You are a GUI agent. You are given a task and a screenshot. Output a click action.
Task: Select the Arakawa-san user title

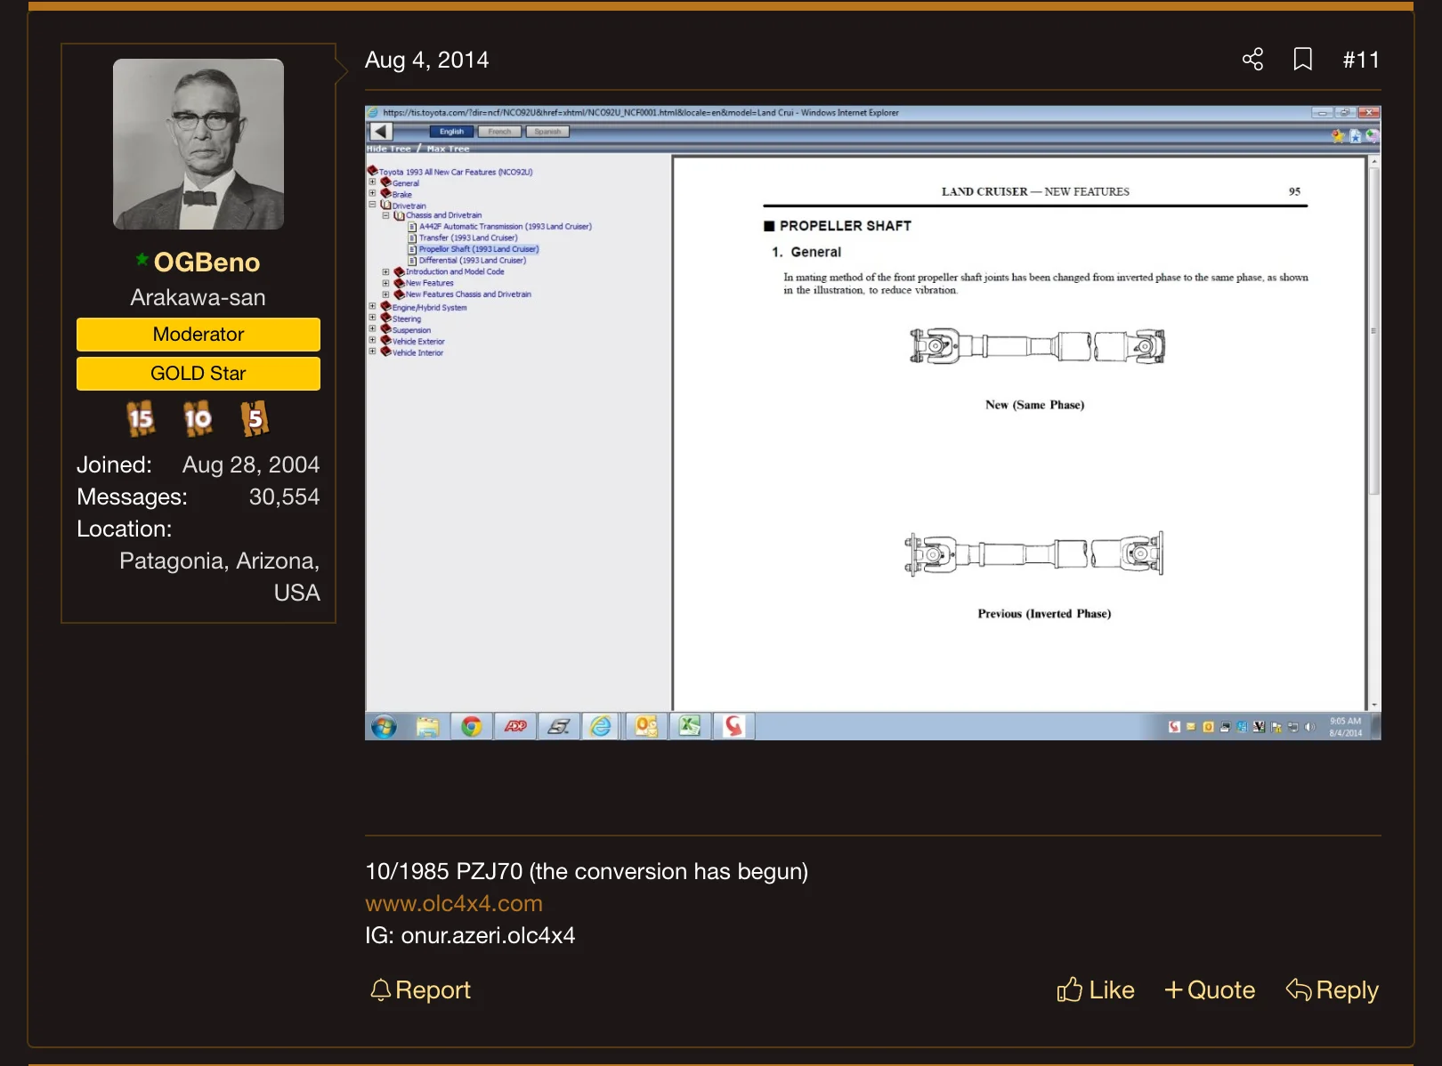(198, 297)
